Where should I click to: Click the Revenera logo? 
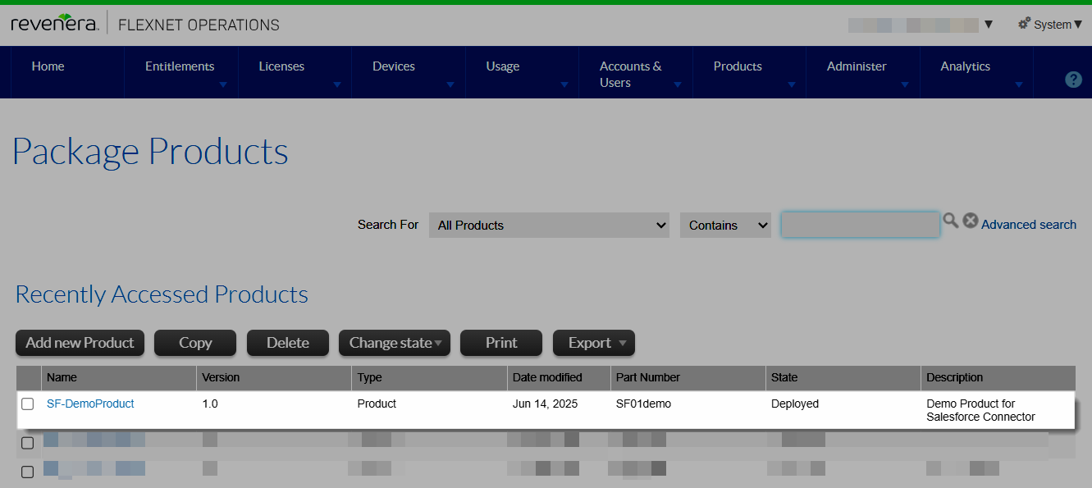pos(56,24)
